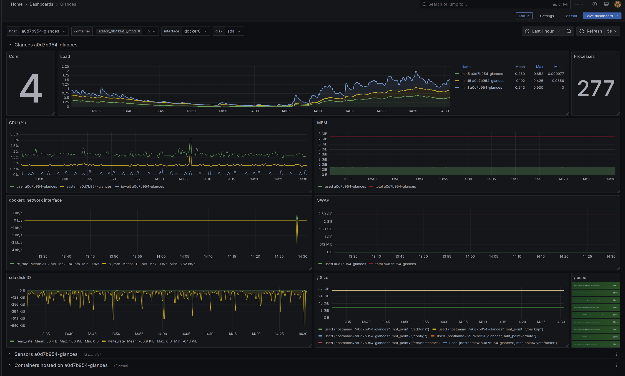Toggle iowait series in CPU legend
Image resolution: width=625 pixels, height=376 pixels.
[142, 186]
